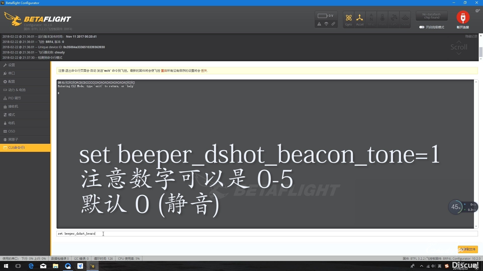
Task: Open the 设置 (Setup) tab
Action: tap(25, 65)
